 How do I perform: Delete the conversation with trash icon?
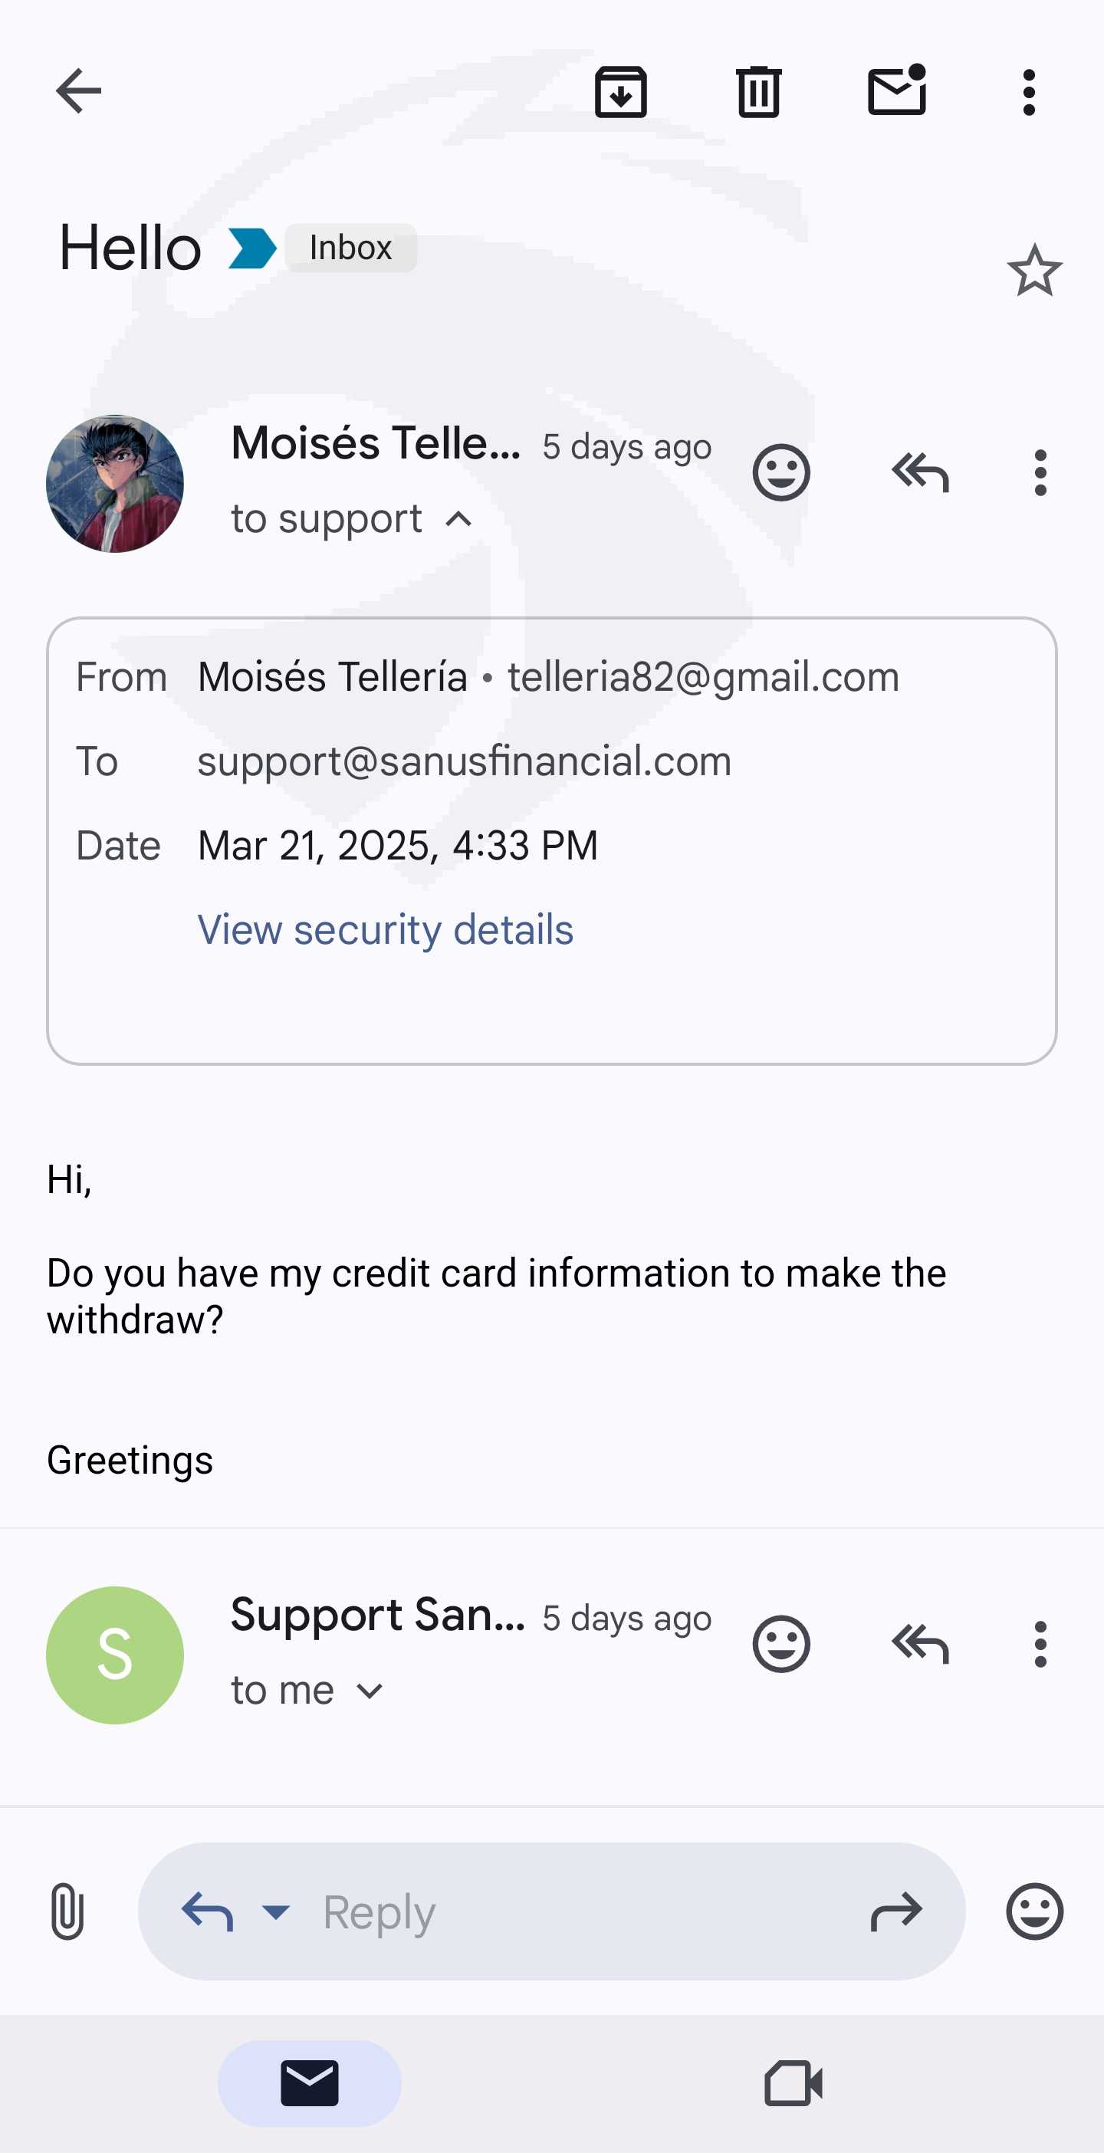click(758, 91)
